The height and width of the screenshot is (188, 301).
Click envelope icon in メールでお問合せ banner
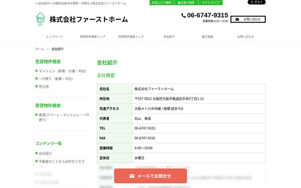point(132,176)
